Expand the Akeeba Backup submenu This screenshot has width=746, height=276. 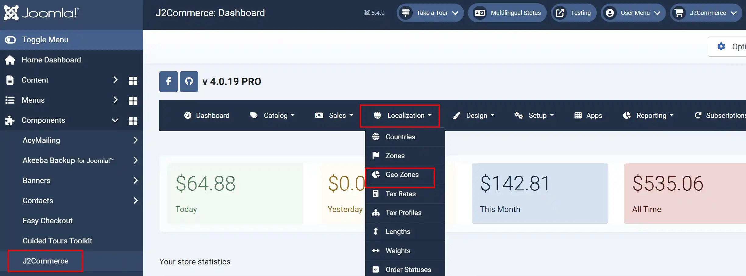[136, 160]
